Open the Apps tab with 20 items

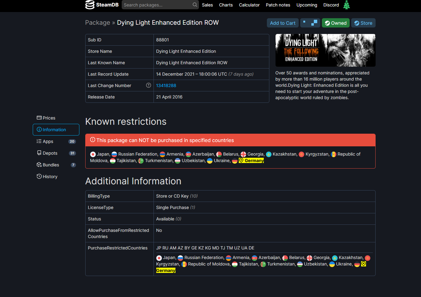[56, 141]
